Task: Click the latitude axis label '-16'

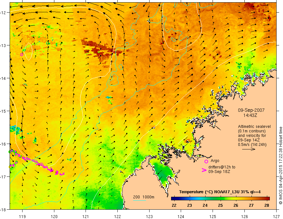Action: click(x=4, y=144)
